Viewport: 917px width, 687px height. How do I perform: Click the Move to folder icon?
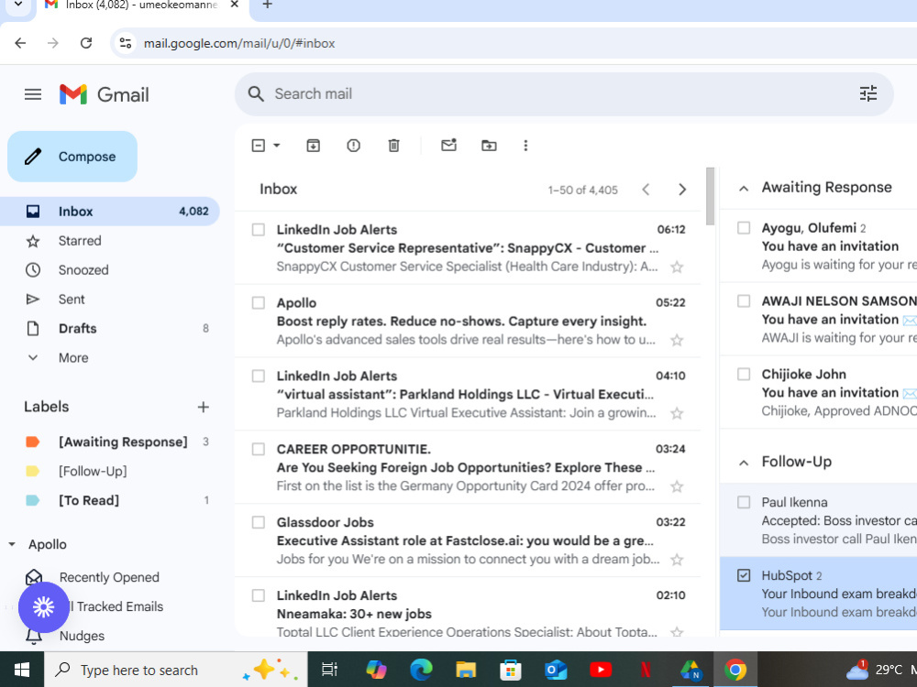pos(489,146)
